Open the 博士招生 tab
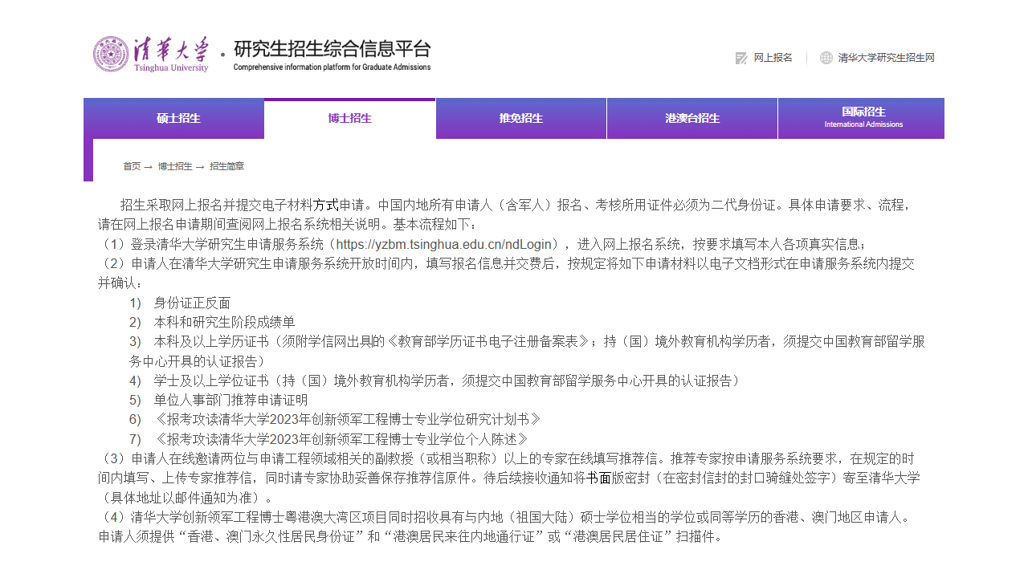This screenshot has height=578, width=1028. [349, 118]
